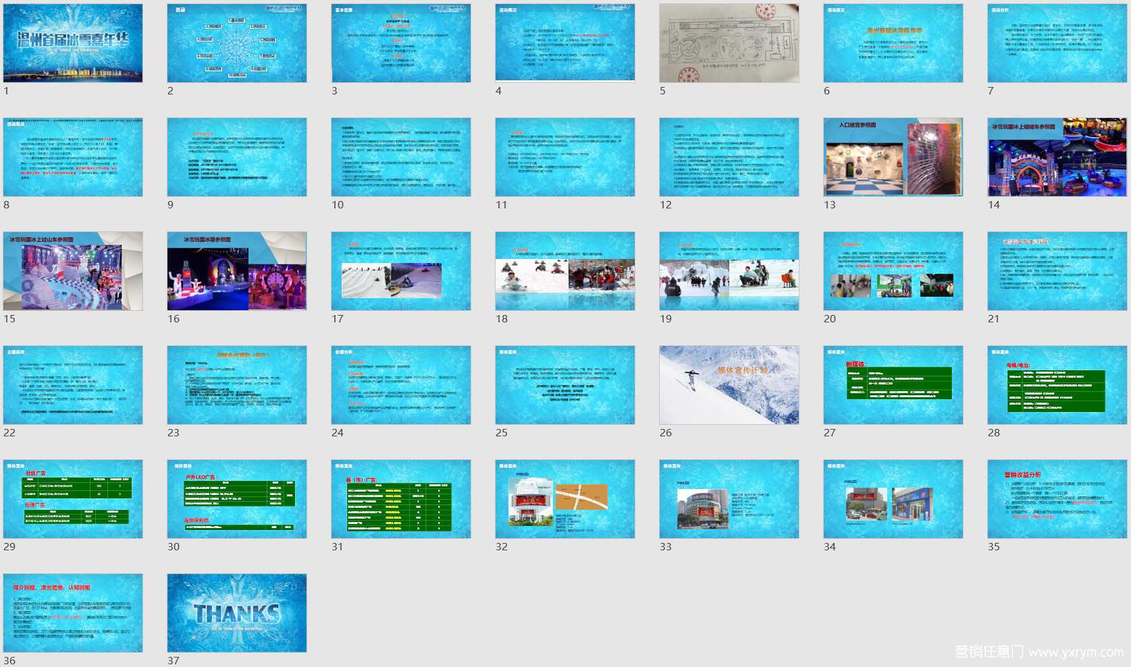This screenshot has width=1131, height=667.
Task: Select the THANKS closing slide 37
Action: pyautogui.click(x=237, y=613)
